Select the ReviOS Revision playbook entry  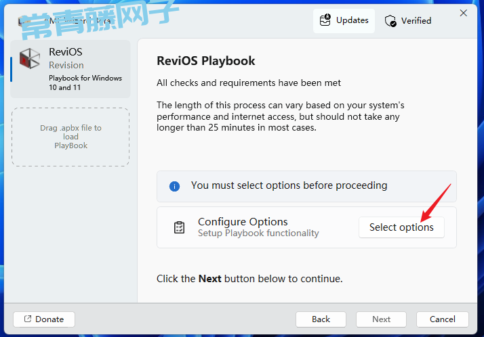[x=70, y=69]
